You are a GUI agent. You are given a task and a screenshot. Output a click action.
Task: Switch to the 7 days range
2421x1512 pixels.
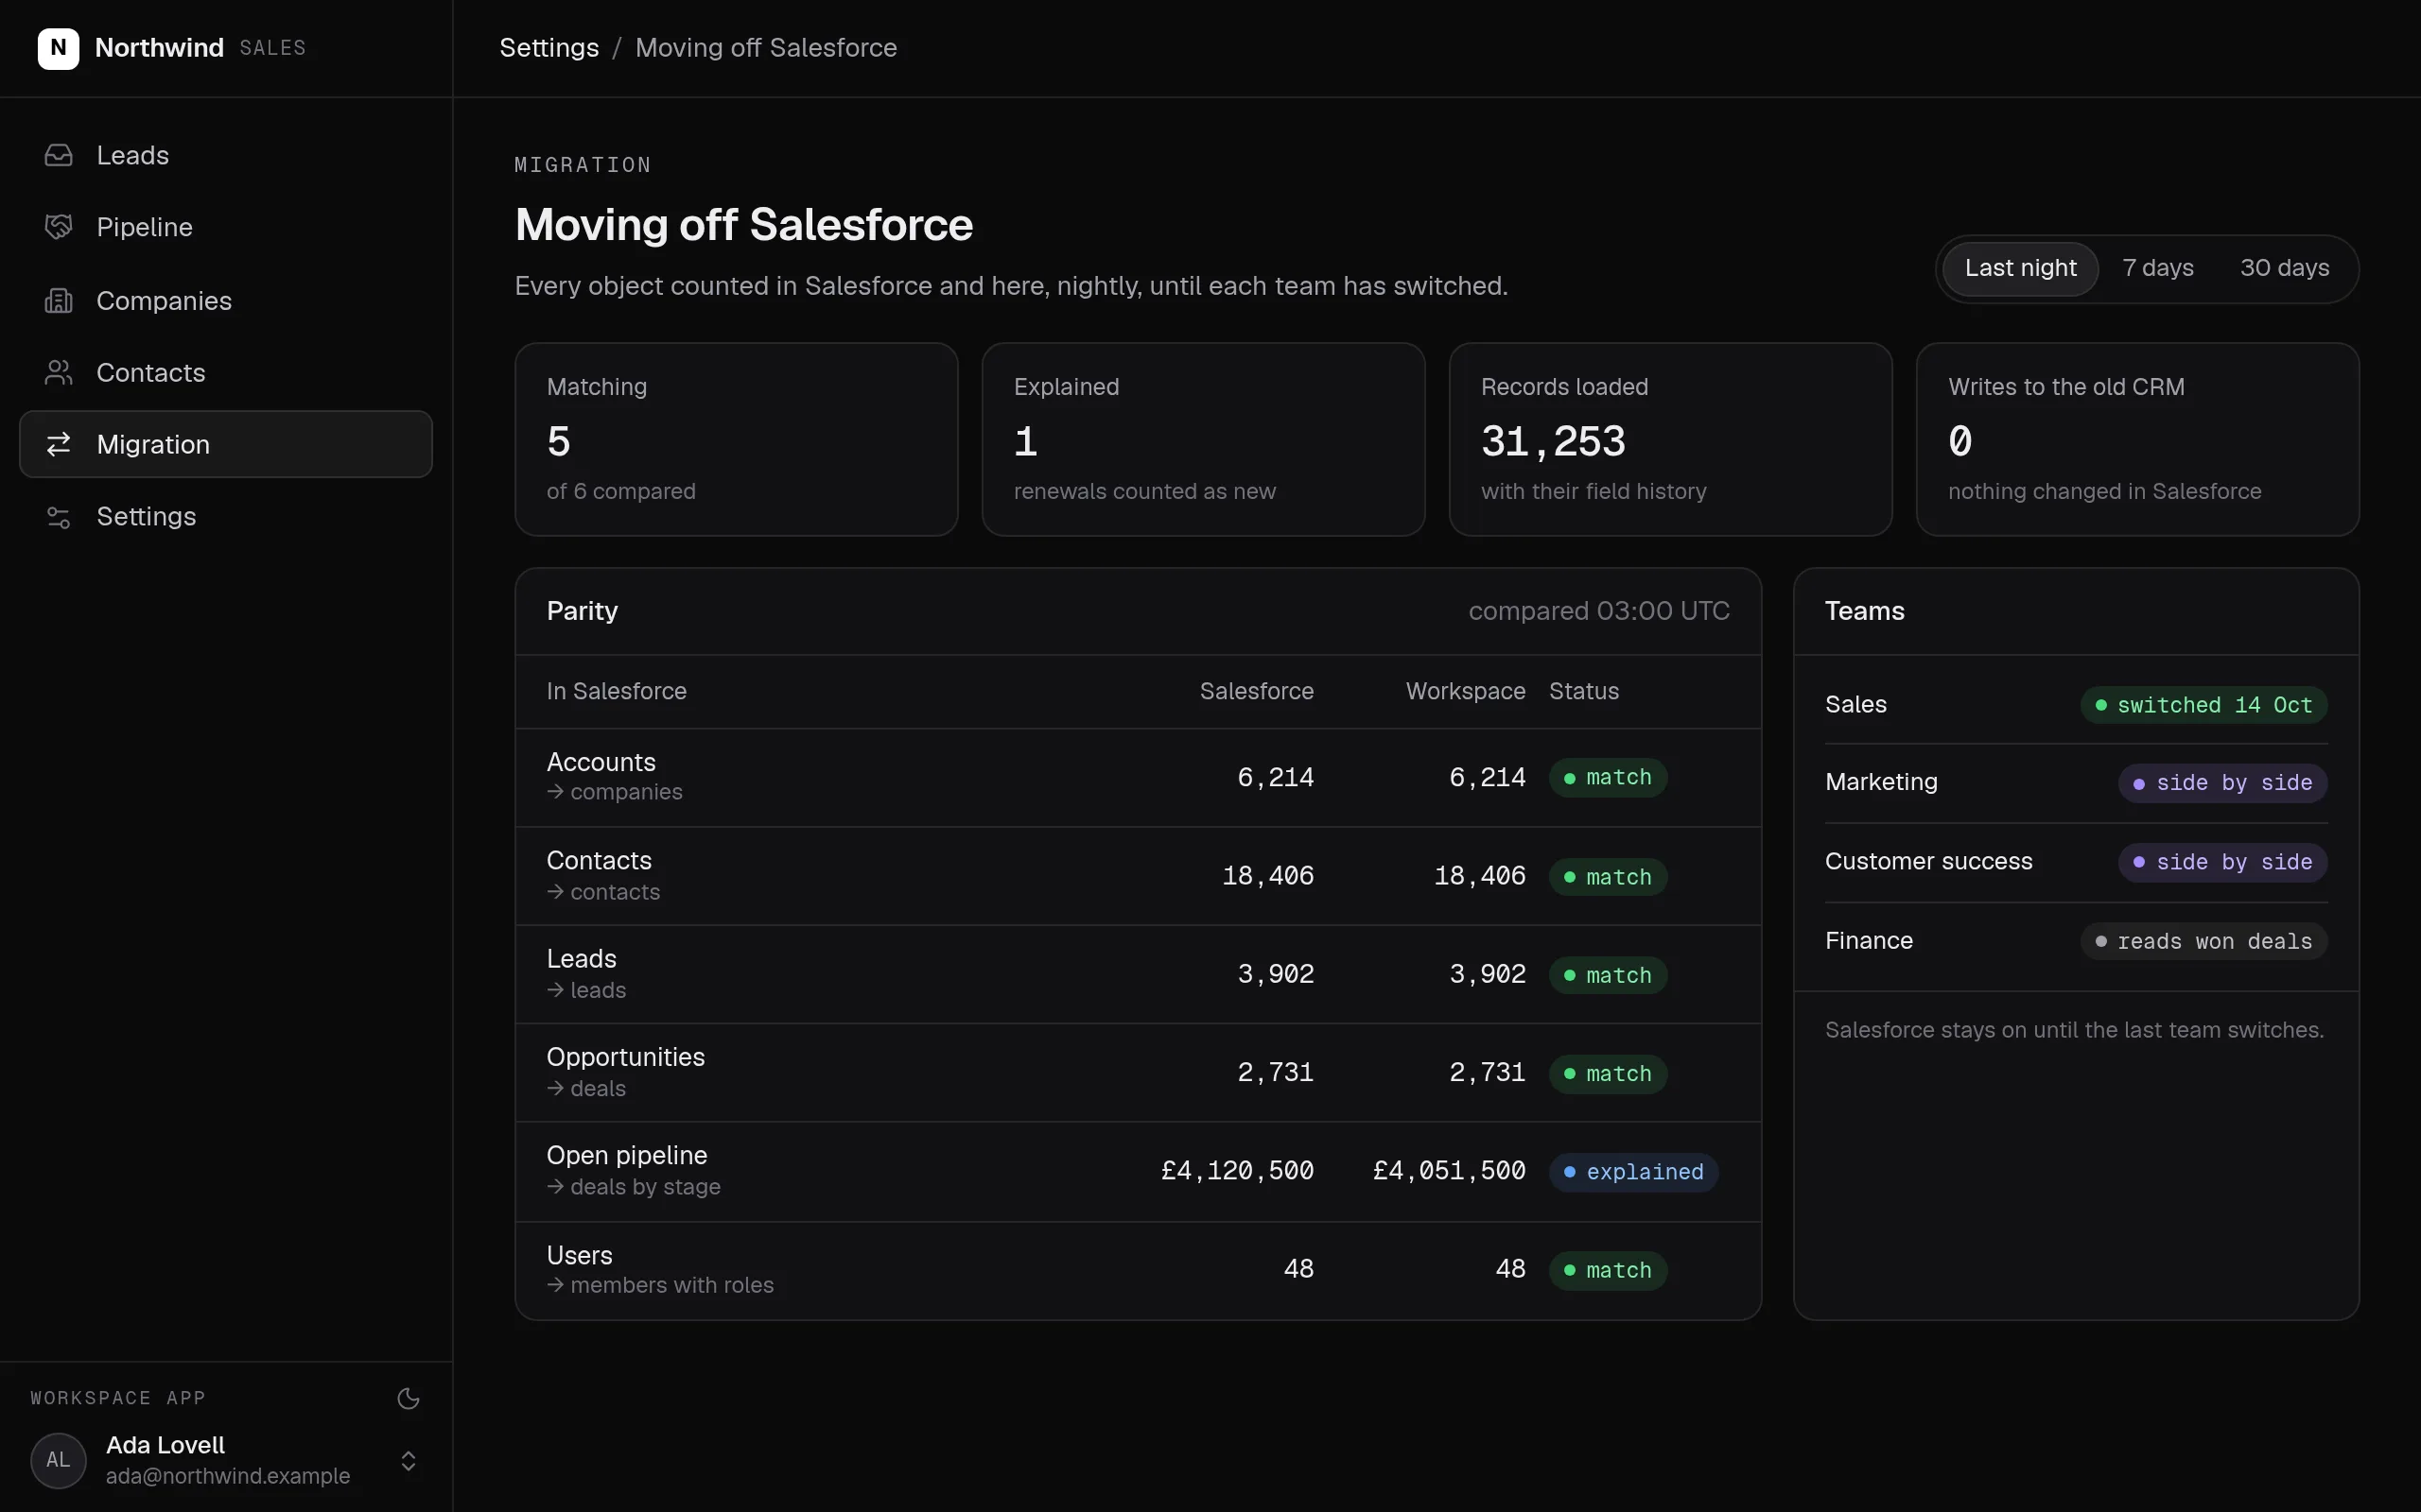coord(2158,268)
